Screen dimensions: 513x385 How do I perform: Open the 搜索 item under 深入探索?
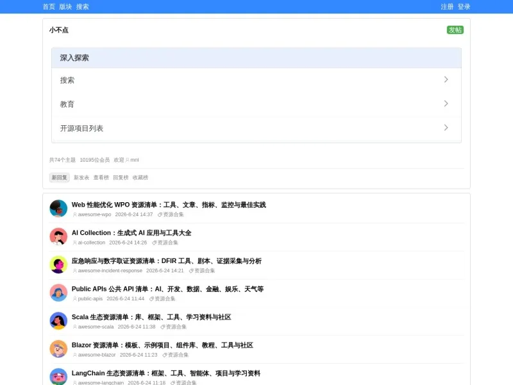tap(256, 80)
